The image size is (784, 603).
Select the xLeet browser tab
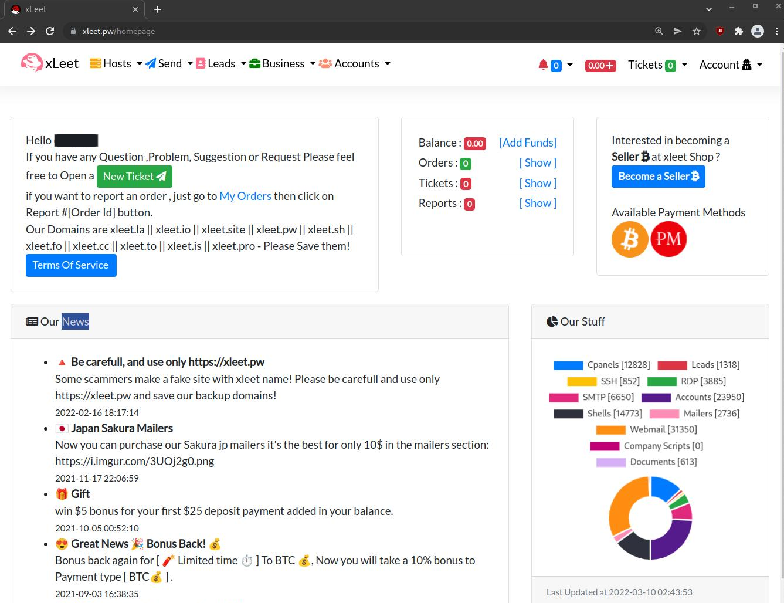point(75,9)
